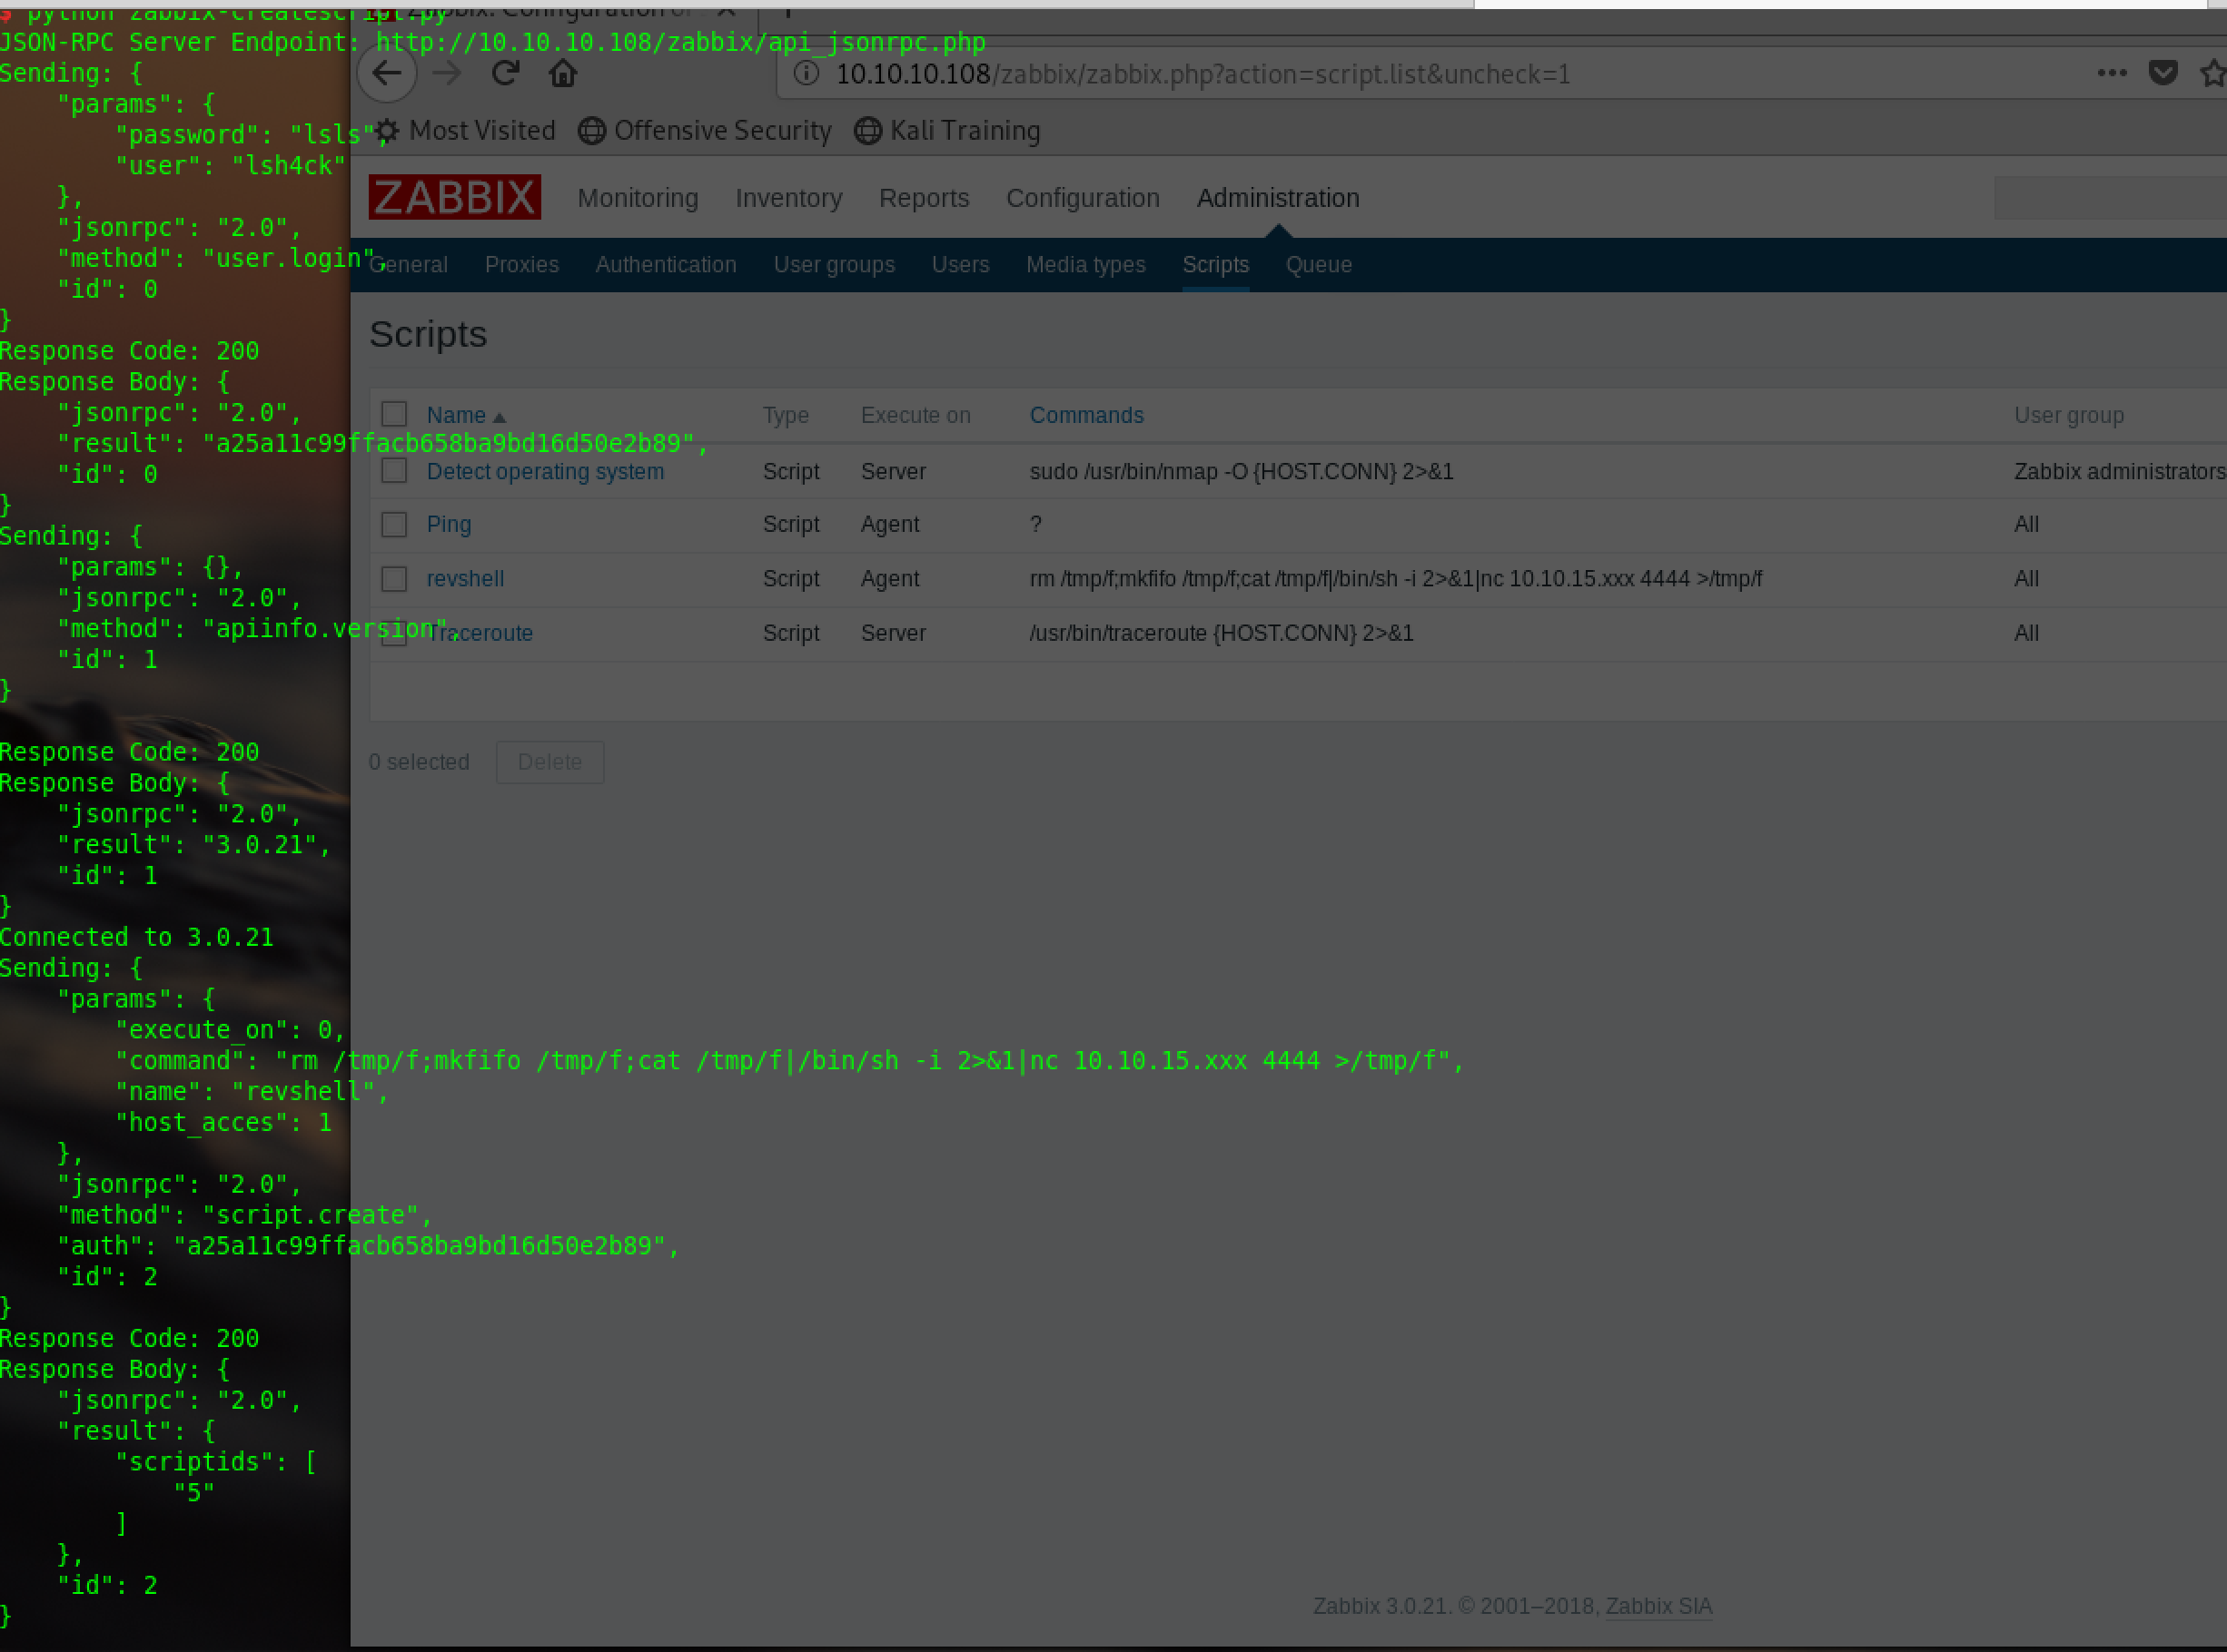Switch to the Queue submenu tab
This screenshot has width=2227, height=1652.
pos(1318,265)
